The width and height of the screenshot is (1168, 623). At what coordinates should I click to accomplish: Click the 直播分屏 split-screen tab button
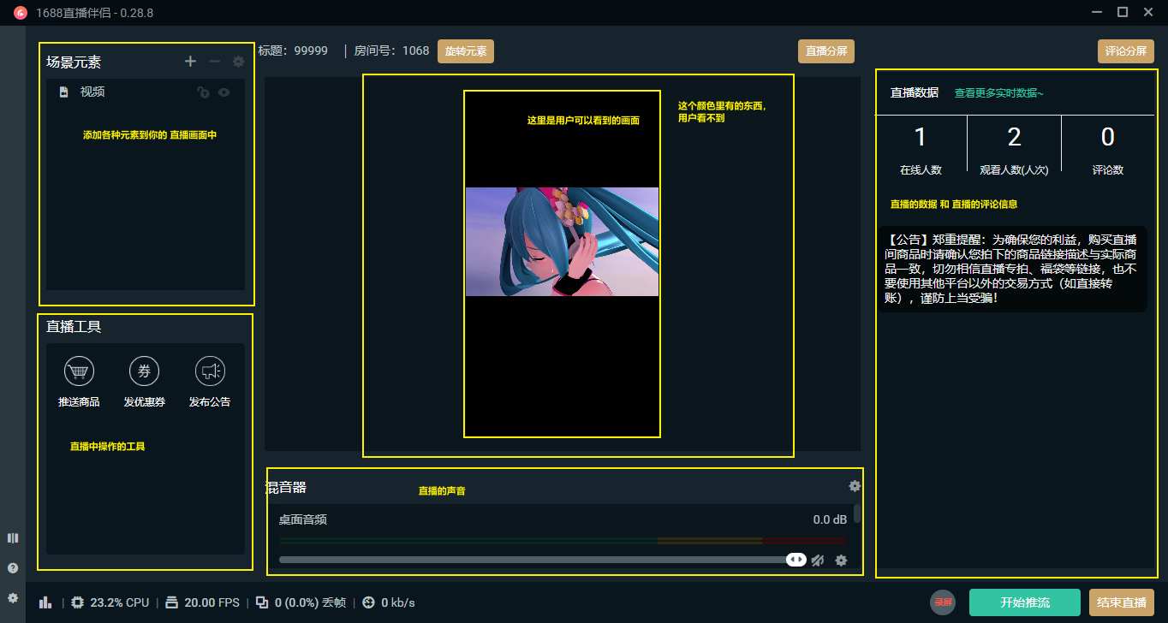pos(825,50)
